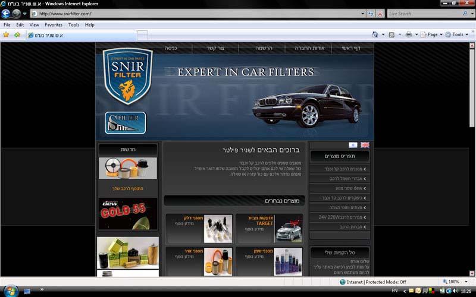Click the yellow boxed filters image
This screenshot has width=476, height=297.
coord(128,253)
